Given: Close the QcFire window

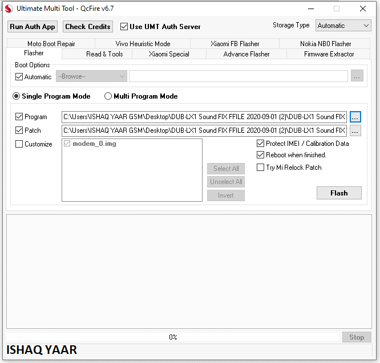Looking at the screenshot, I should coord(363,9).
